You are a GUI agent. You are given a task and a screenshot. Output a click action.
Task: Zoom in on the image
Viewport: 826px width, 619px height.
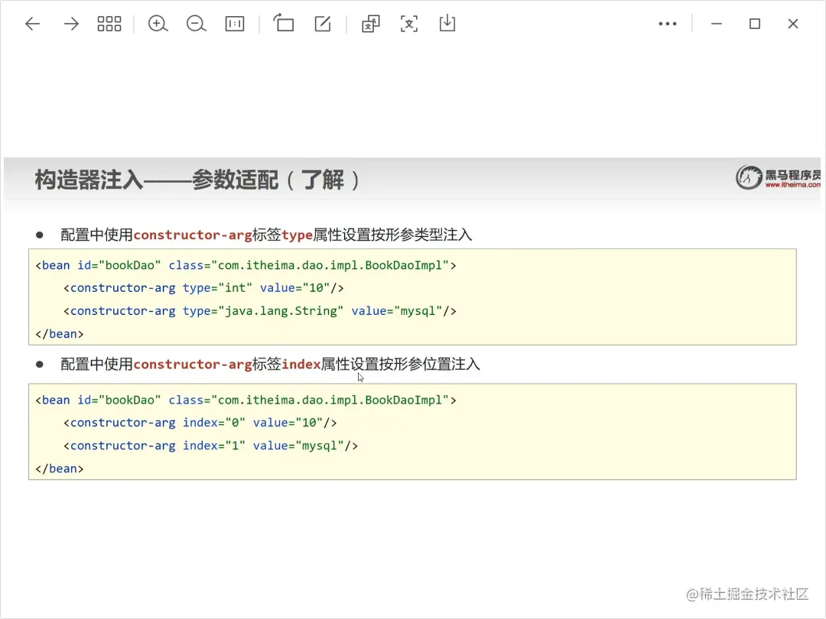pyautogui.click(x=158, y=24)
